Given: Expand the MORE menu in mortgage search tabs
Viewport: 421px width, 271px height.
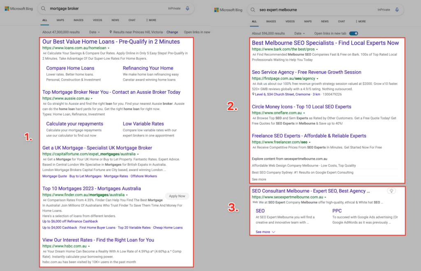Looking at the screenshot, I should point(151,20).
